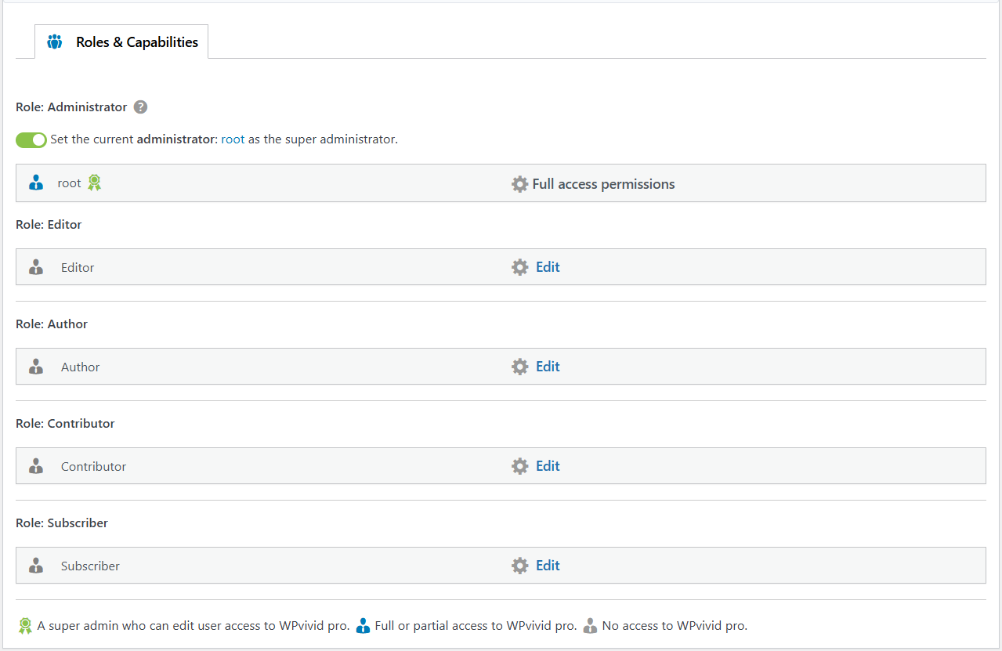The image size is (1002, 651).
Task: Edit the Subscriber role capabilities
Action: [548, 566]
